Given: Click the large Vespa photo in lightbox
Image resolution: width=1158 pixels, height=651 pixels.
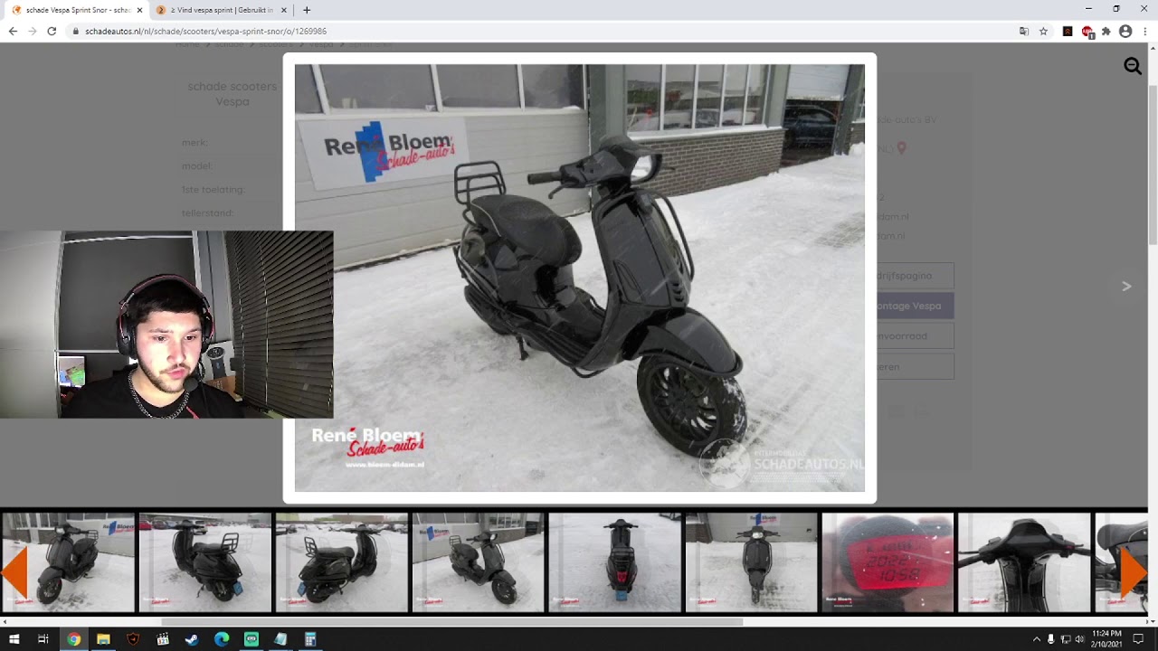Looking at the screenshot, I should point(579,278).
